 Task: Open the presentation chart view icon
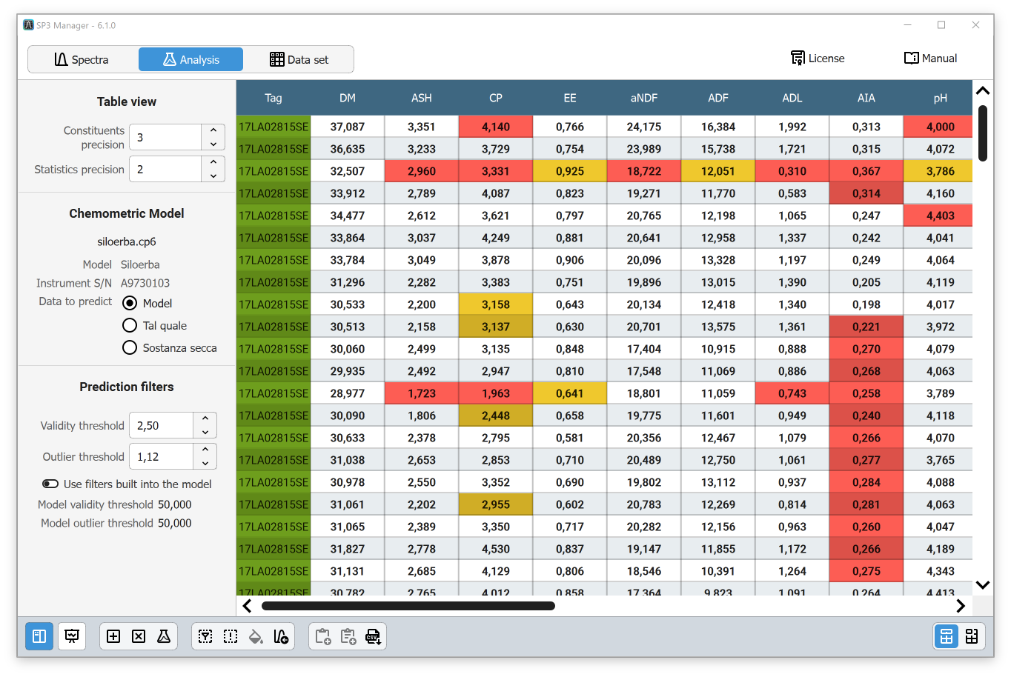72,636
